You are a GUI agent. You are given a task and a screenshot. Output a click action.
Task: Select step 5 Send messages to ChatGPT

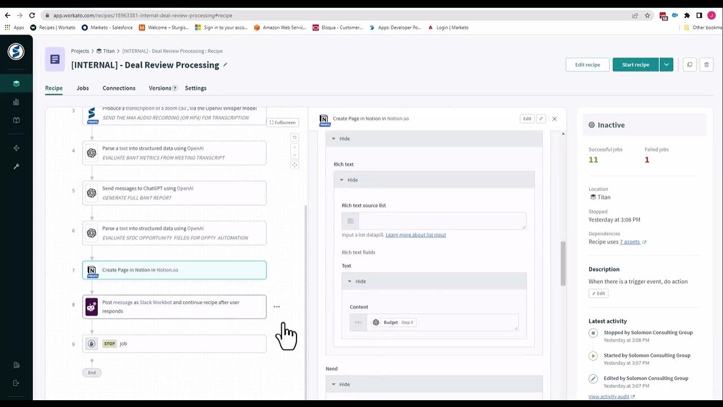coord(175,193)
